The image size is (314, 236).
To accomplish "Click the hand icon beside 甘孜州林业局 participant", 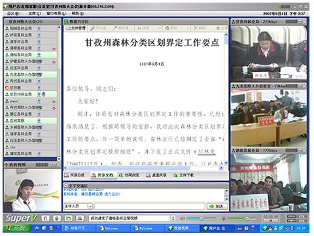I will coord(43,94).
